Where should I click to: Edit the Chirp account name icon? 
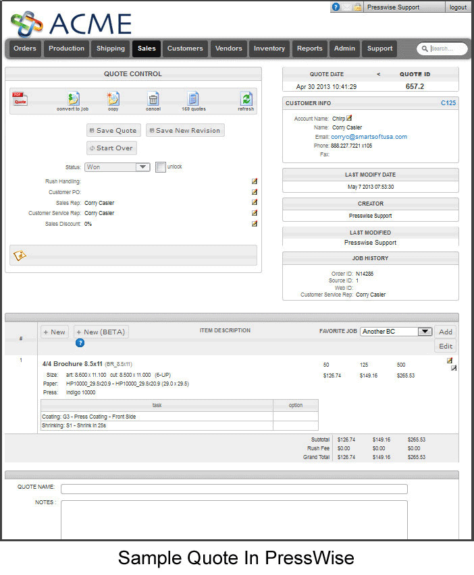click(349, 118)
